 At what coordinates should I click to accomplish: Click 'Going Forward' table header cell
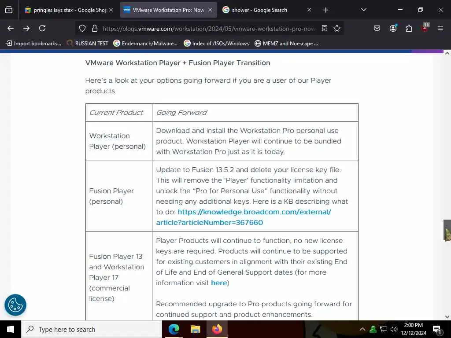click(255, 113)
